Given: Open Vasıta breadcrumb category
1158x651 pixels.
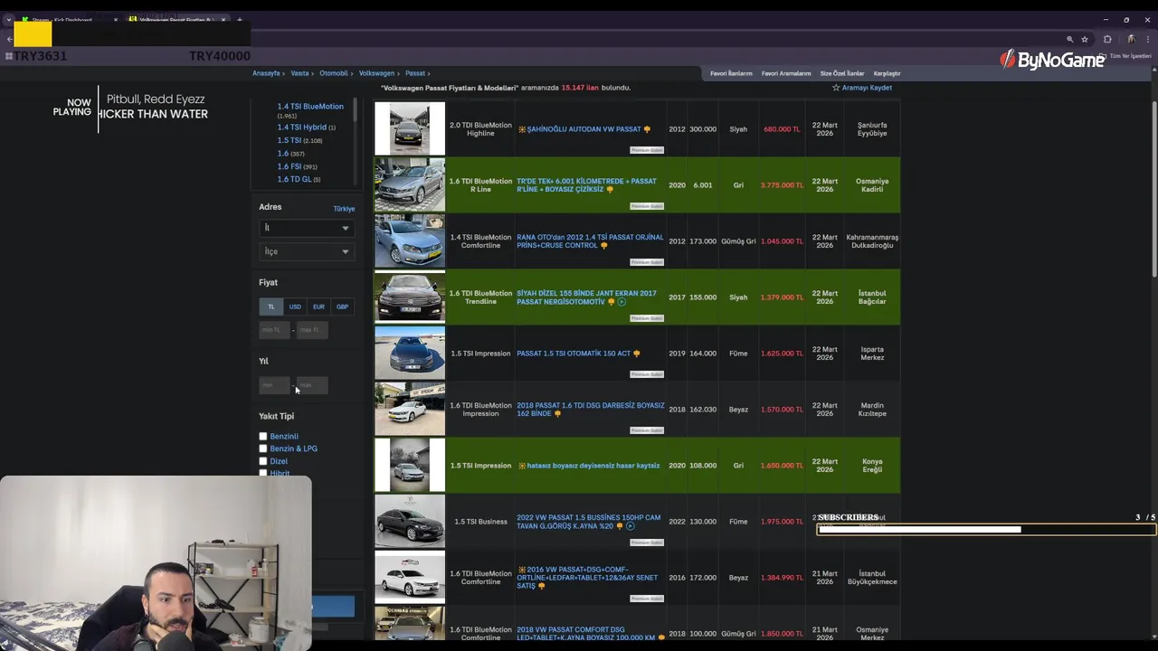Looking at the screenshot, I should [299, 73].
